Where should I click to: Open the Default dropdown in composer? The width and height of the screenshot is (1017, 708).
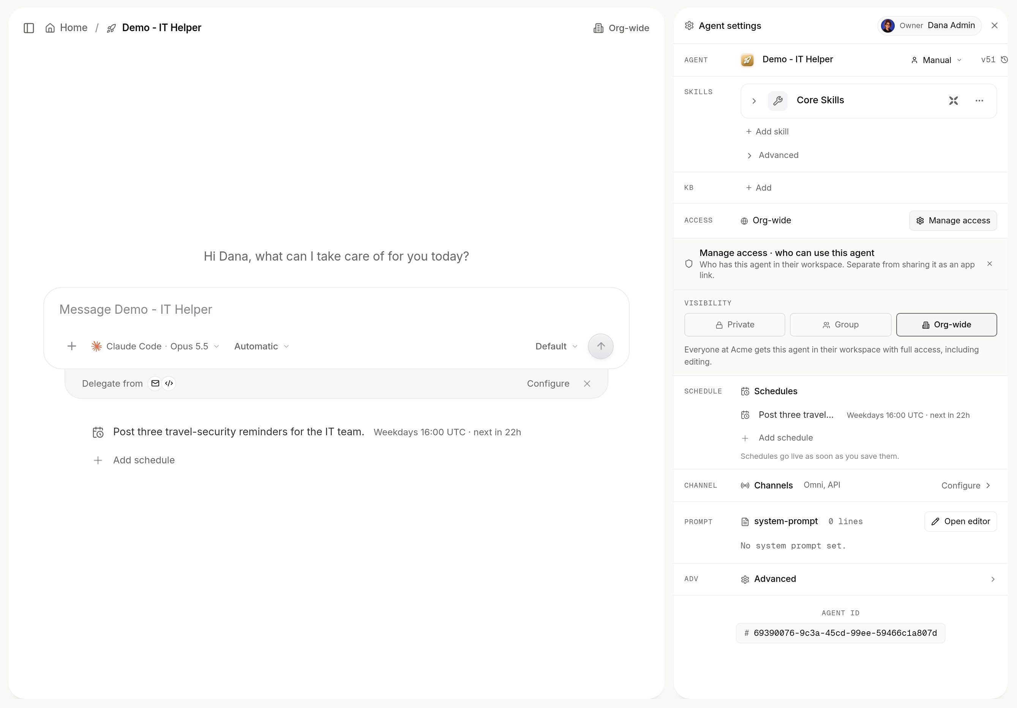(x=556, y=346)
